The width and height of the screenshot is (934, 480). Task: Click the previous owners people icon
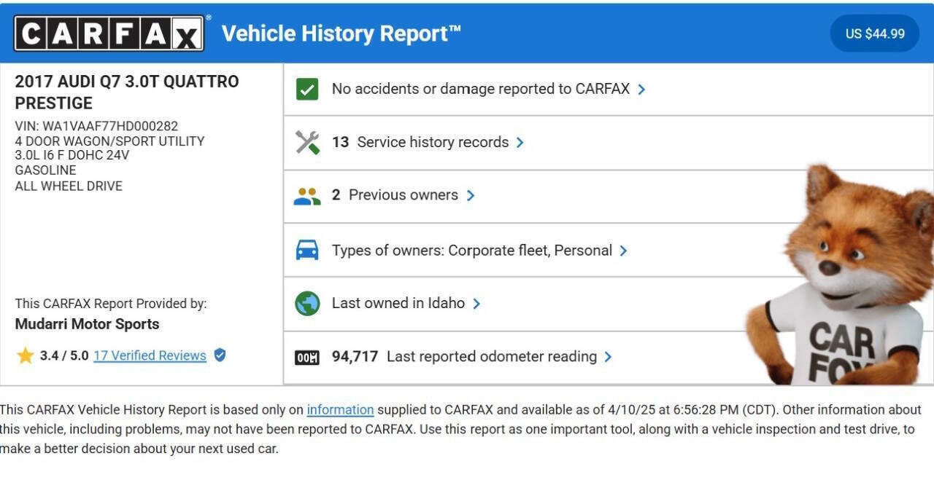(x=307, y=195)
